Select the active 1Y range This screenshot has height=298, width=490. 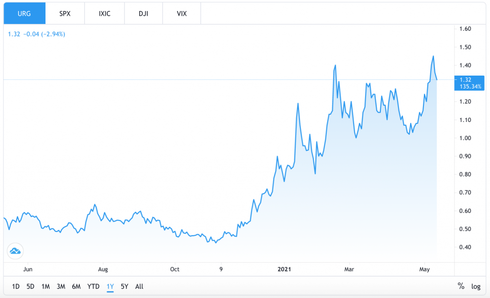point(110,287)
